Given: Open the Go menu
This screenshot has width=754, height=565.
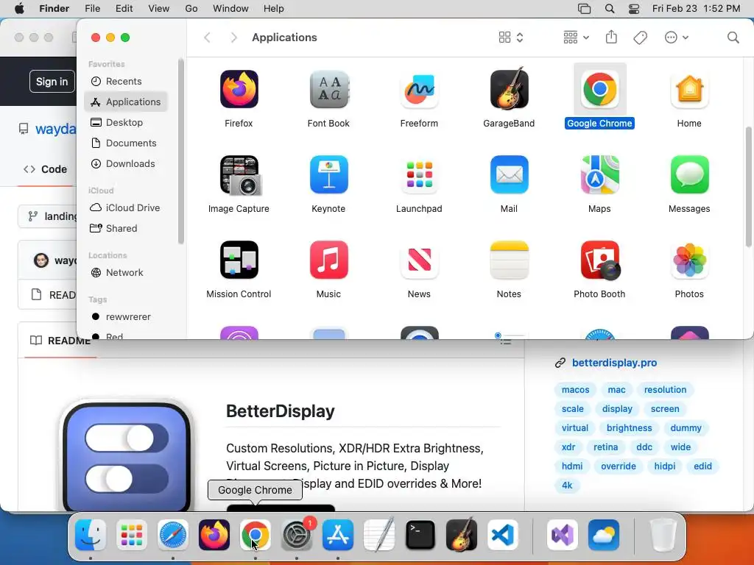Looking at the screenshot, I should click(191, 9).
